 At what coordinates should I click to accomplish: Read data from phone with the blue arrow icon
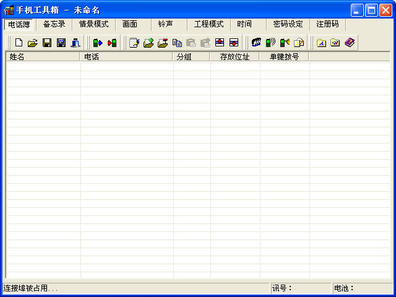point(98,43)
